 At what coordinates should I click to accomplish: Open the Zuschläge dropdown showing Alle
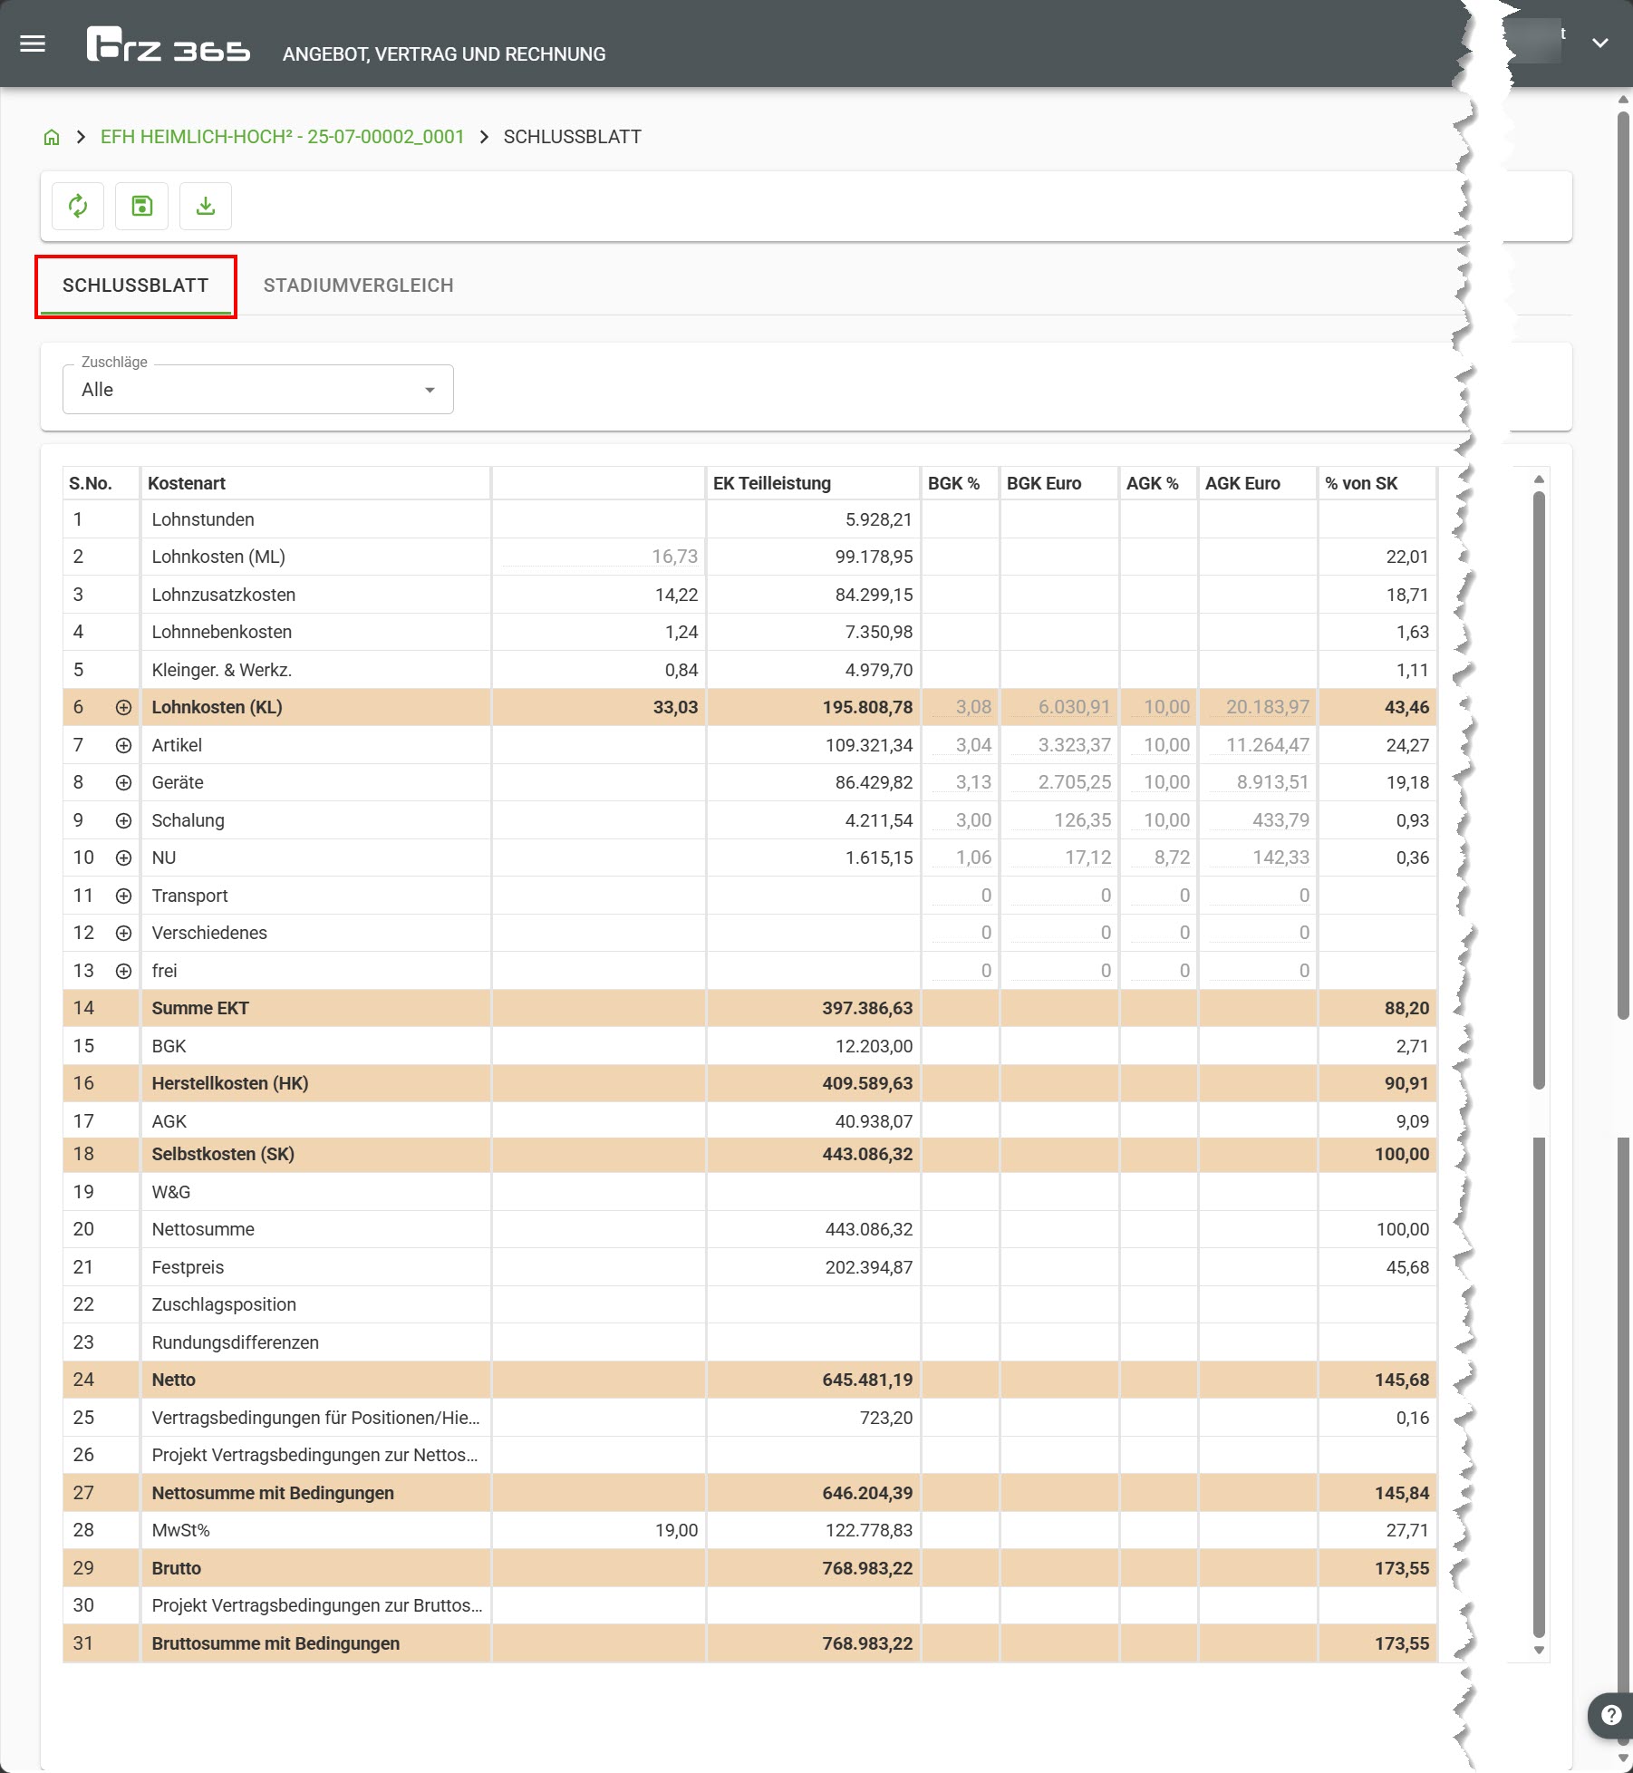258,390
